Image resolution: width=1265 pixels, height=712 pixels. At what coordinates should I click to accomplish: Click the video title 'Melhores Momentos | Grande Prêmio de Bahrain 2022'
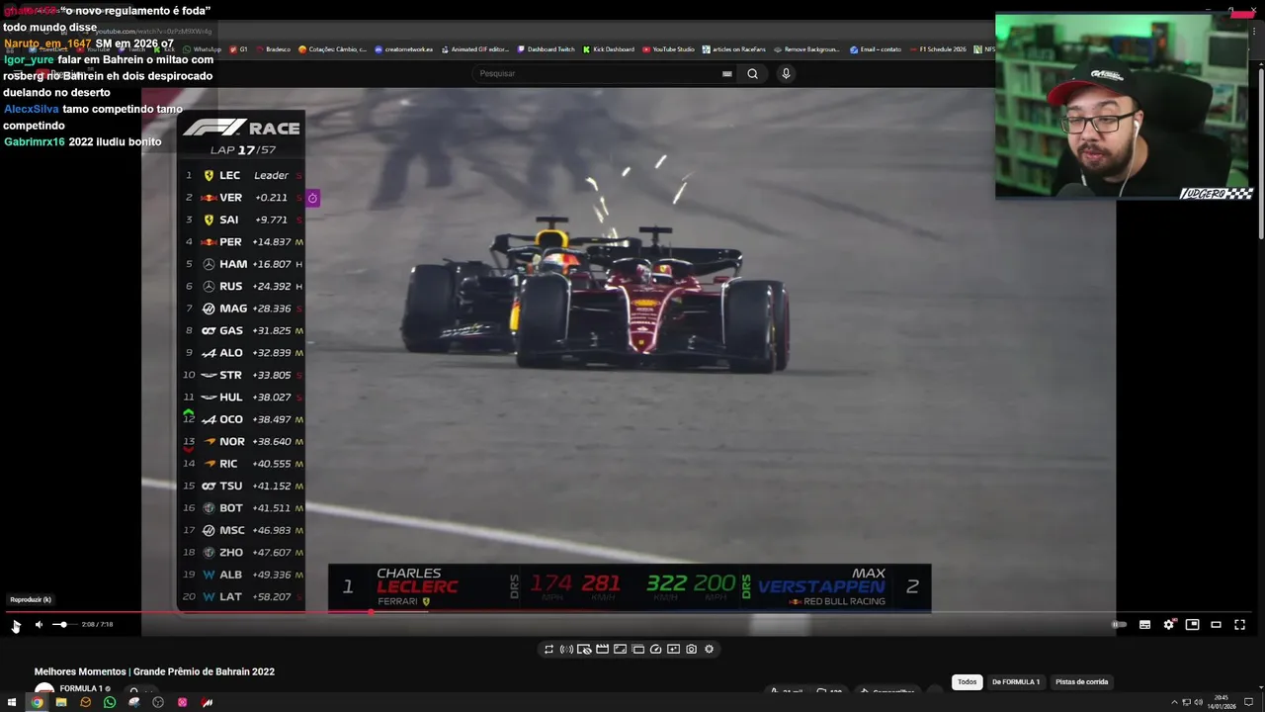(x=154, y=671)
